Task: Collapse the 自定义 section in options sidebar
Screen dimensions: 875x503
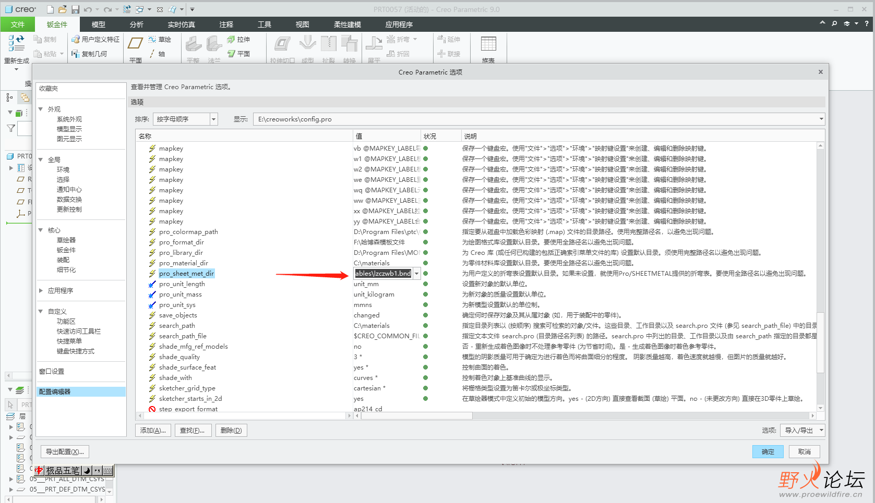Action: (x=41, y=311)
